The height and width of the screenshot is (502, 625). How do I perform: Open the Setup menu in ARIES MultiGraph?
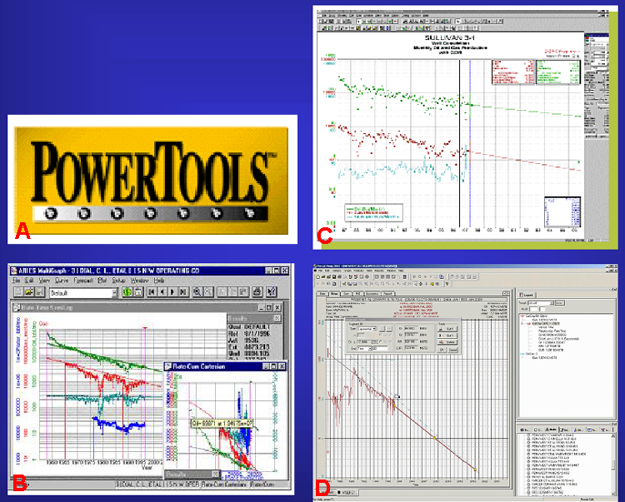tap(119, 281)
